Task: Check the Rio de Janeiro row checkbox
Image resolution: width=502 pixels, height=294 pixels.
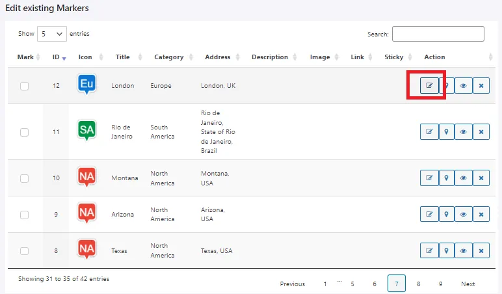Action: 24,132
